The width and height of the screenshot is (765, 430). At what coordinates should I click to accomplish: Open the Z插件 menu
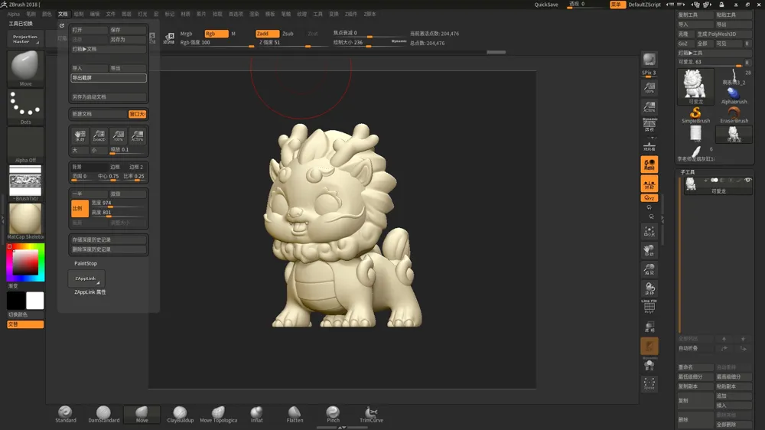coord(351,14)
